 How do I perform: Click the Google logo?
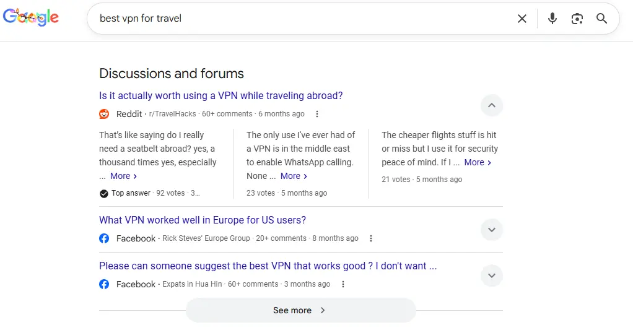[x=31, y=18]
